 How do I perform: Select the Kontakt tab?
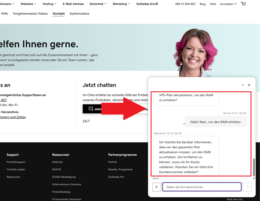pyautogui.click(x=58, y=14)
